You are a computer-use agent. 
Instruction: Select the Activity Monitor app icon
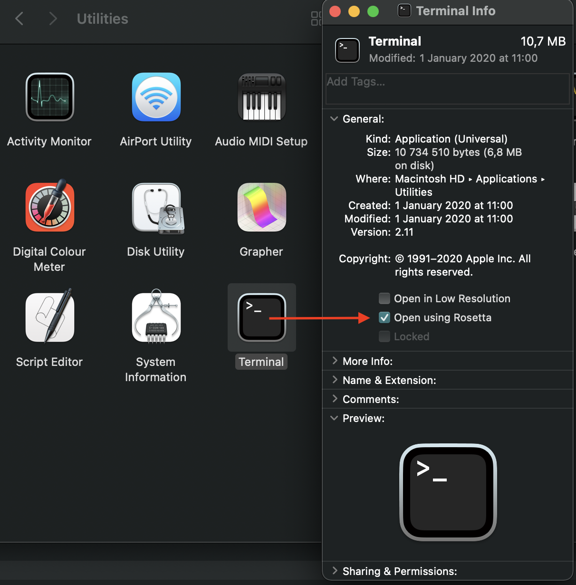(50, 97)
